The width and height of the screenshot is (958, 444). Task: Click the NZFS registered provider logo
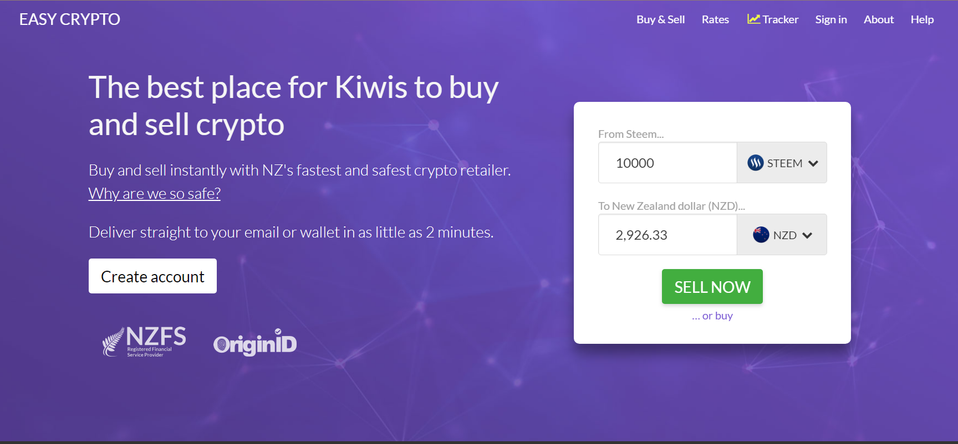coord(144,342)
